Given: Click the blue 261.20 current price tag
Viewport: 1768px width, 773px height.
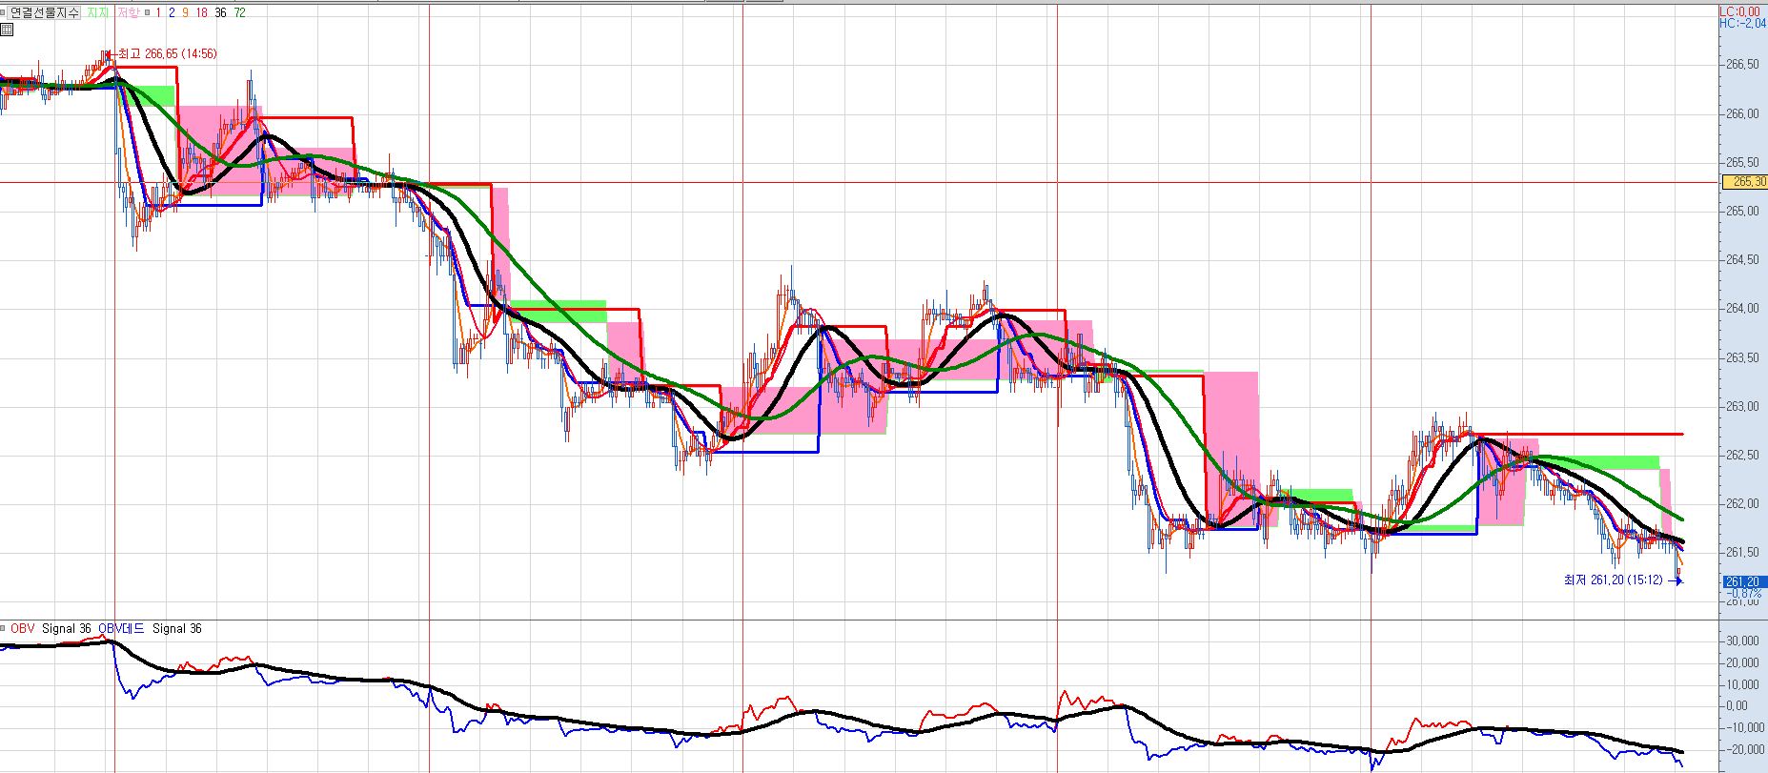Looking at the screenshot, I should 1742,581.
